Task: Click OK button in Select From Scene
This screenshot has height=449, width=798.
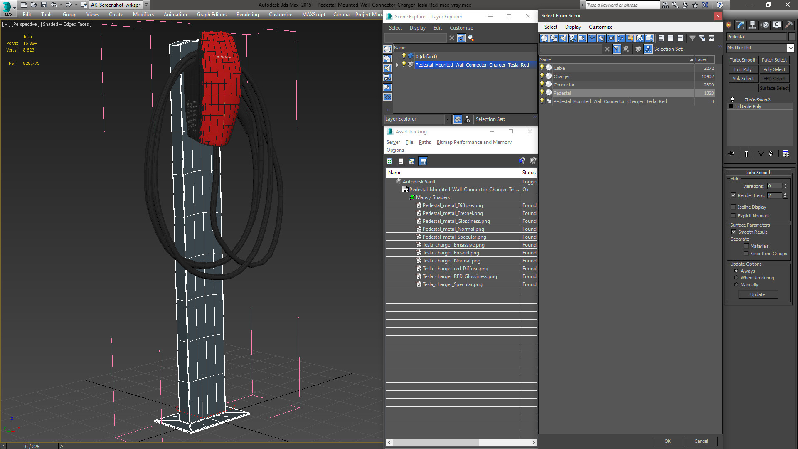Action: [x=667, y=441]
